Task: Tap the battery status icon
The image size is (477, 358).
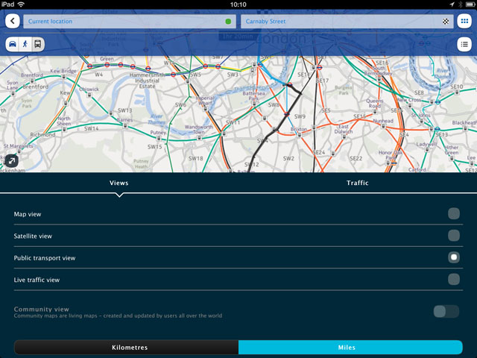Action: [470, 4]
